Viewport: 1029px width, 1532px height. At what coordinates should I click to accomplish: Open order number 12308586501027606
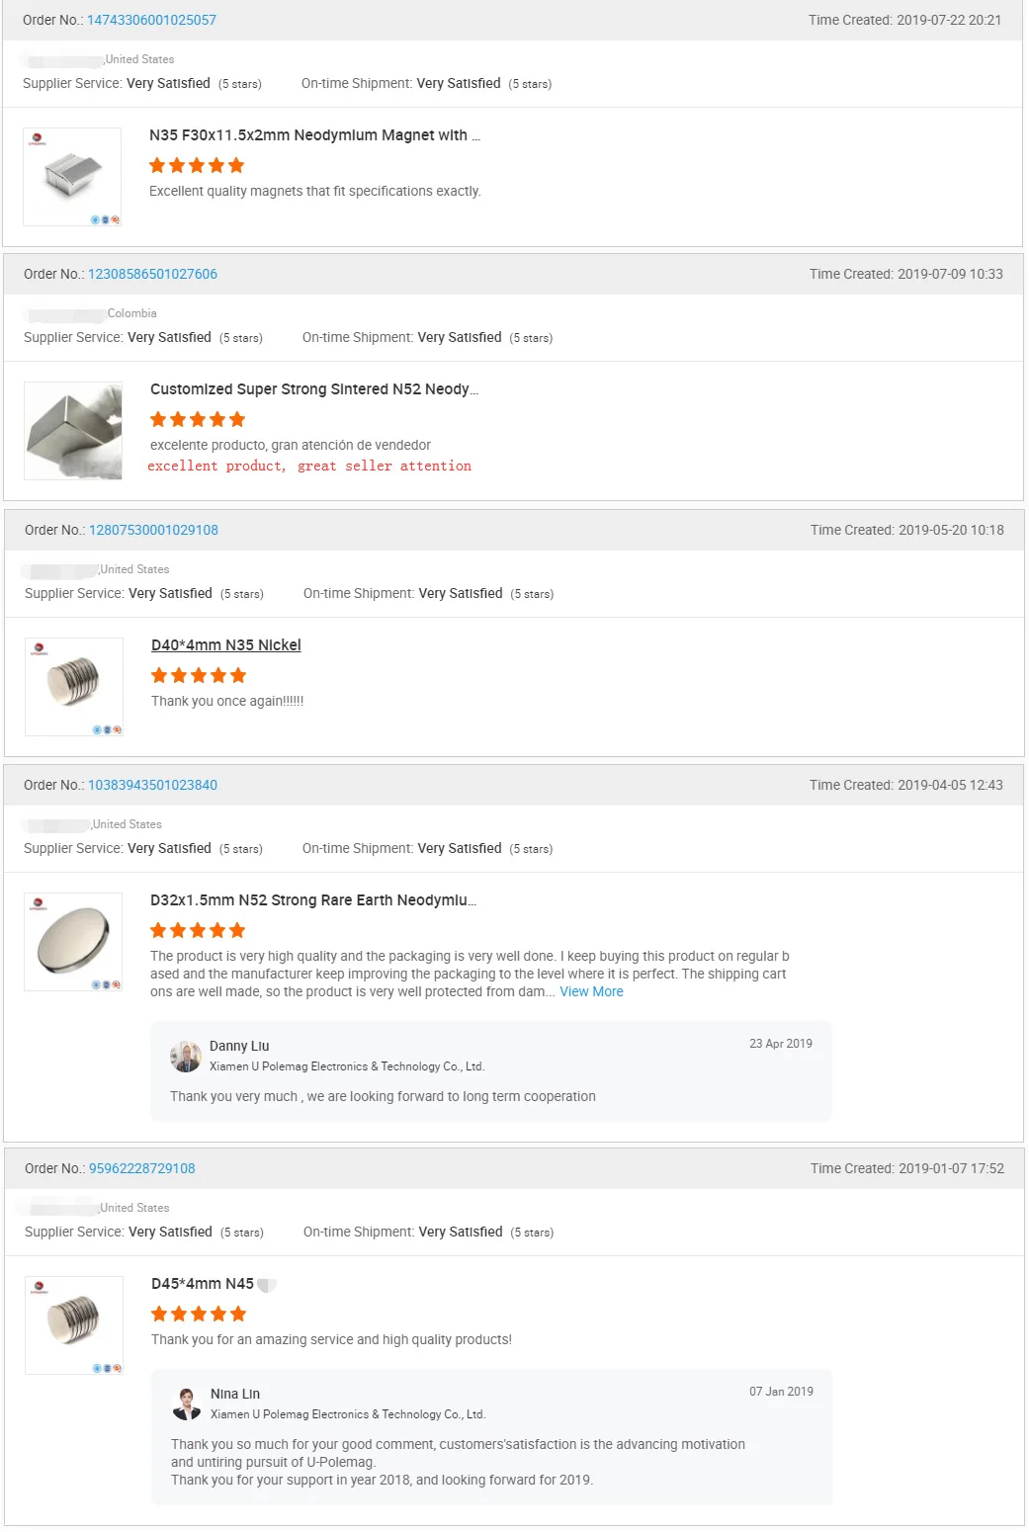tap(152, 274)
